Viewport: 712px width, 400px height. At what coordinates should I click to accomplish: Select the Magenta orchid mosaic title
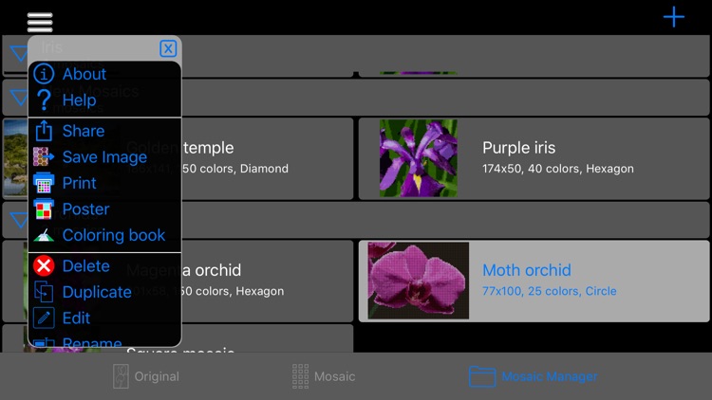[183, 270]
